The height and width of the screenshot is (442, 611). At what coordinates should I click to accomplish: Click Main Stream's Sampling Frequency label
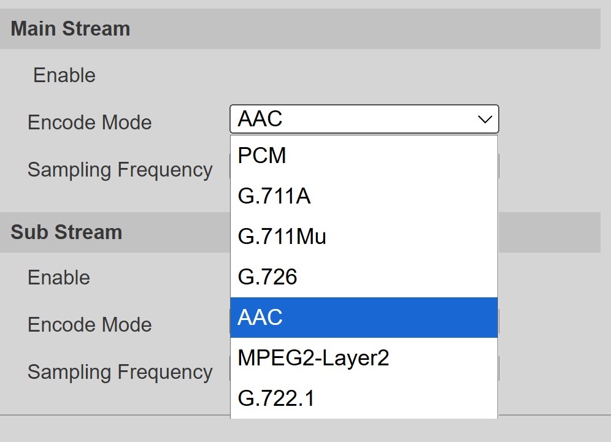click(x=120, y=170)
